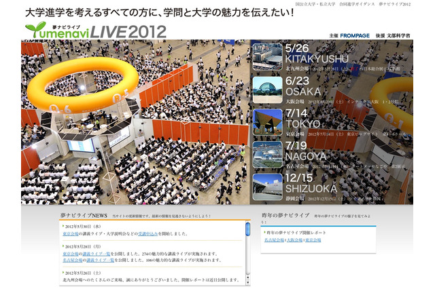The width and height of the screenshot is (435, 289).
Task: Open the Osaka venue thumbnail
Action: tap(267, 90)
